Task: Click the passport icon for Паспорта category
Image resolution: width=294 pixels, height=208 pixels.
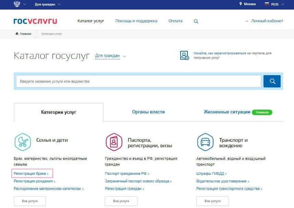Action: coord(114,142)
